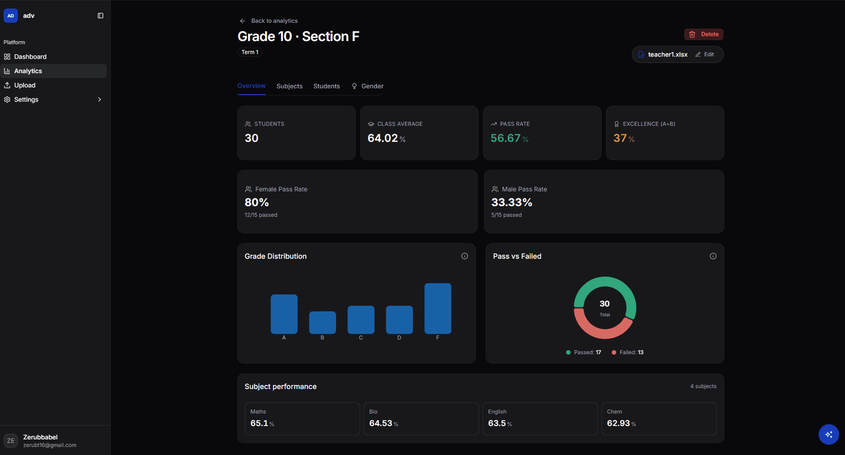Switch to the Subjects tab
This screenshot has width=845, height=455.
pos(290,86)
